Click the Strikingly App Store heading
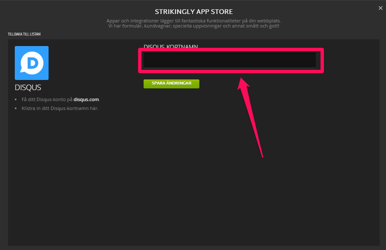Screen dimensions: 386x250 [194, 11]
